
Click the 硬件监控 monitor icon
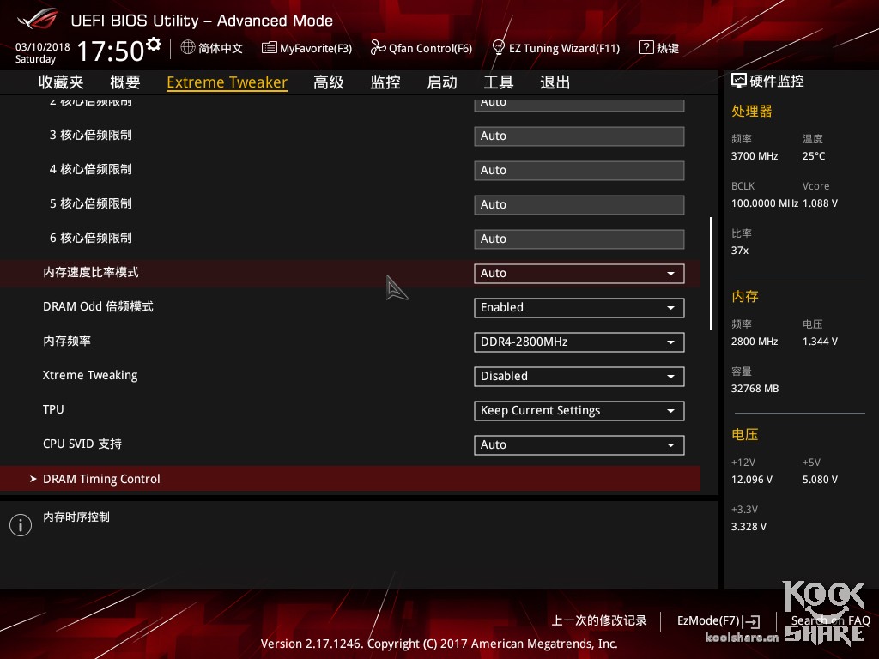(738, 80)
